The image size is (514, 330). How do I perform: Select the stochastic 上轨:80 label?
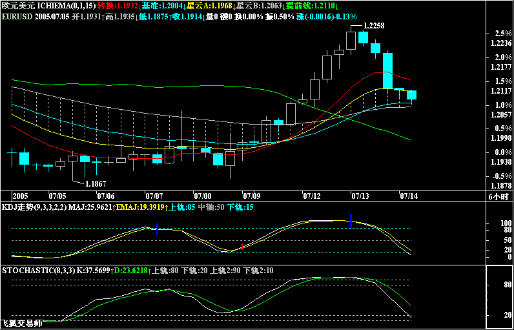166,271
